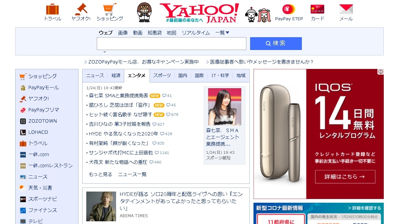Open ZOZOPayPayモール店 campaign link
399x224 pixels.
[x=143, y=62]
